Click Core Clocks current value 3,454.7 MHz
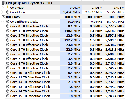126x99 pixels. (x=72, y=12)
